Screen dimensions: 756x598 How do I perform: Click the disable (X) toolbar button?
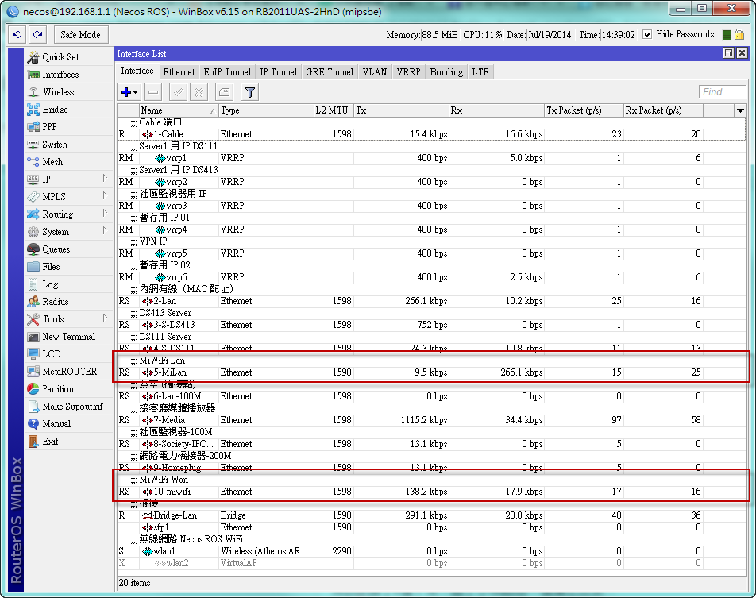(199, 91)
